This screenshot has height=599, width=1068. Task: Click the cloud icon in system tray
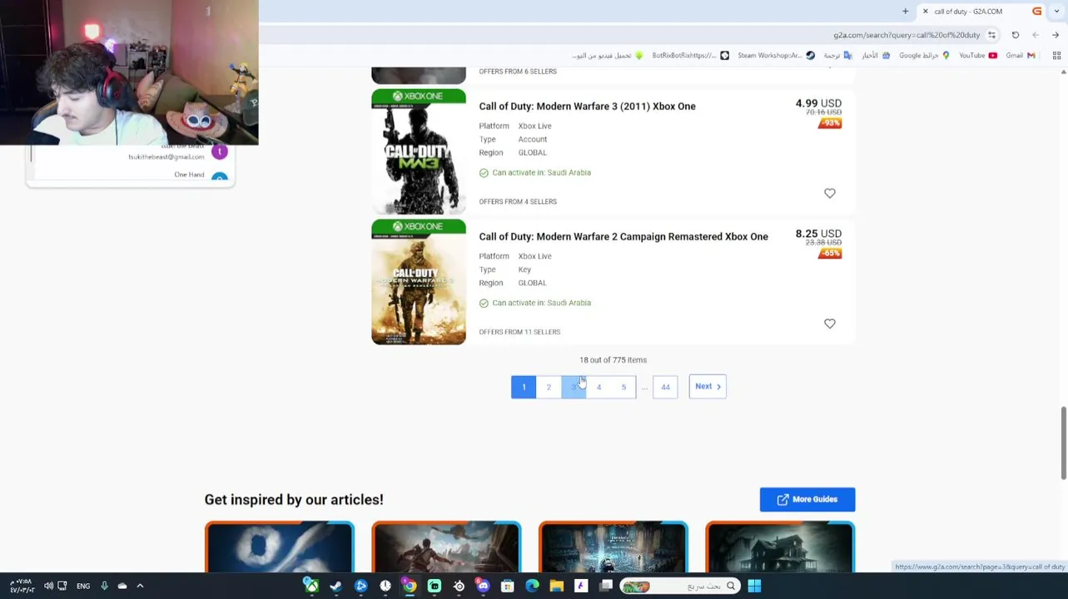click(x=122, y=587)
